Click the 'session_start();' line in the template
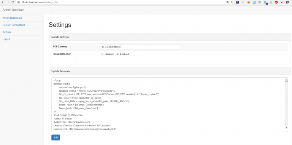Viewport: 292px width, 145px height. click(x=62, y=84)
